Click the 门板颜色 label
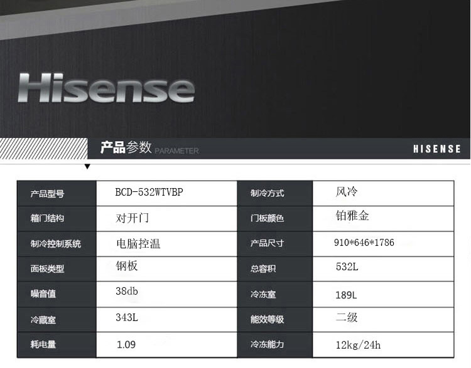 267,218
